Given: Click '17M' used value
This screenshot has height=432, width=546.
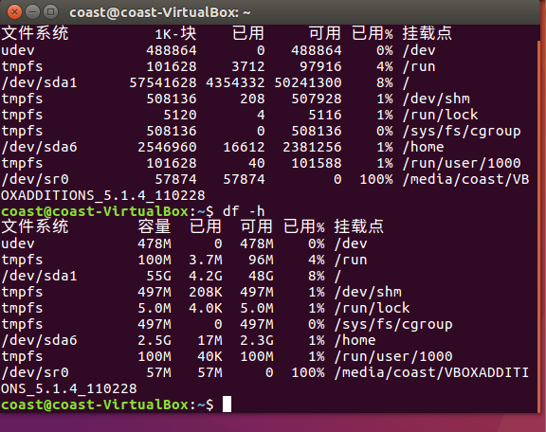Looking at the screenshot, I should 210,340.
